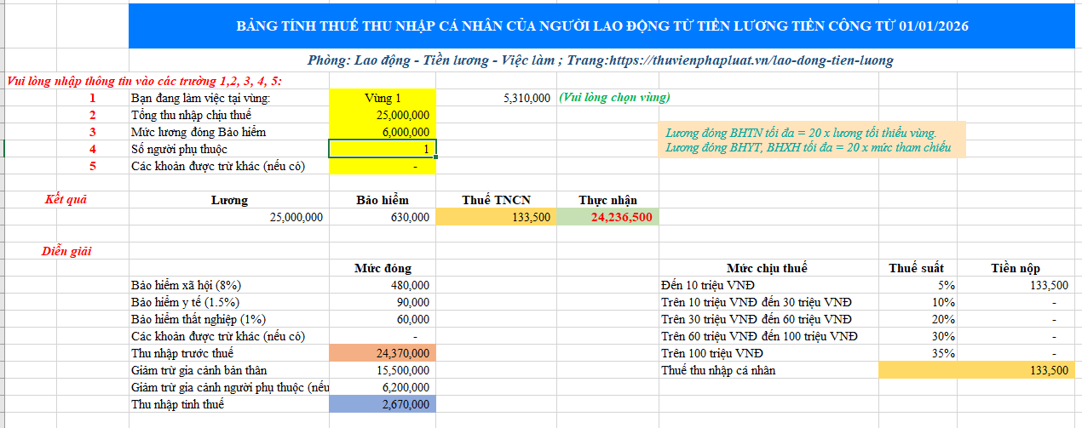Screen dimensions: 1082x428
Task: Click the label "Thu nhập trước thuế"
Action: click(182, 353)
